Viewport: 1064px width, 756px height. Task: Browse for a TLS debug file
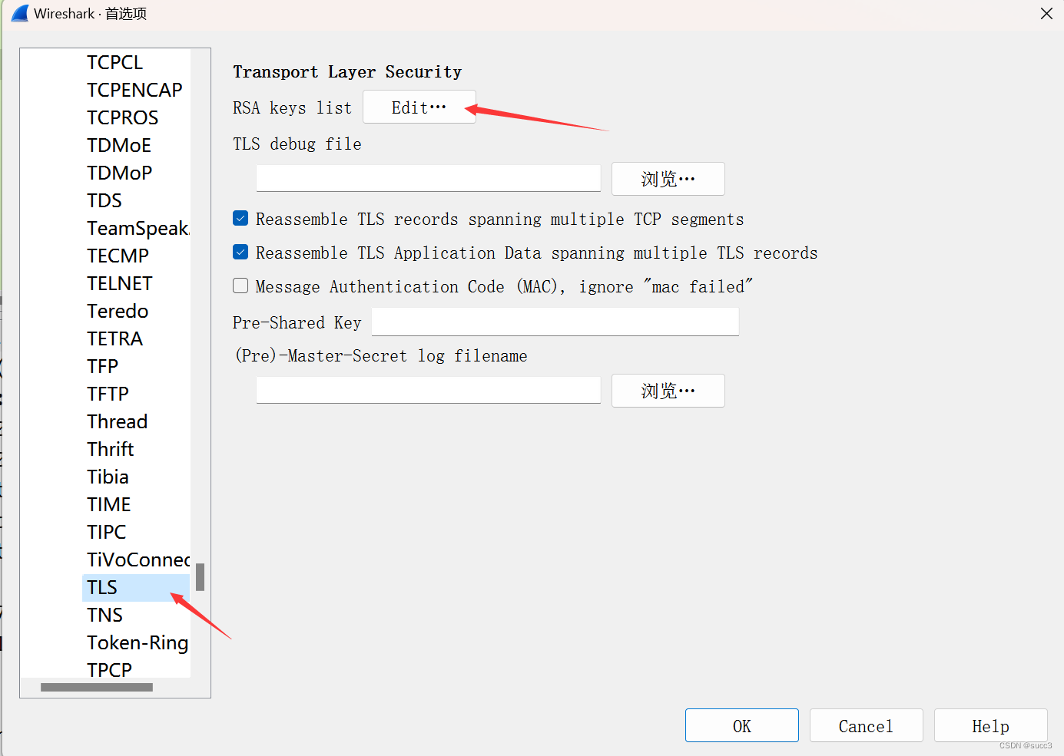click(x=668, y=179)
